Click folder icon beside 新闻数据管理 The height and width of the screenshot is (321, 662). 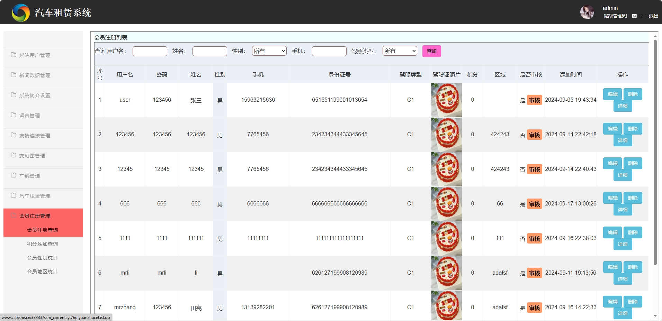[x=14, y=75]
